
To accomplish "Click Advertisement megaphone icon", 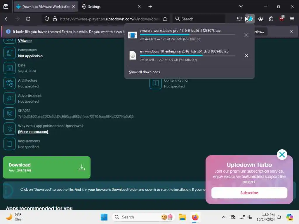I will tap(10, 98).
